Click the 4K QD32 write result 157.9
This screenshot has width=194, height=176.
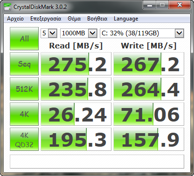pos(149,139)
